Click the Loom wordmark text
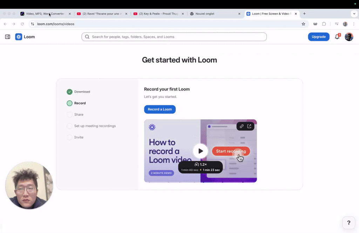Viewport: 359px width, 233px height. [x=29, y=37]
